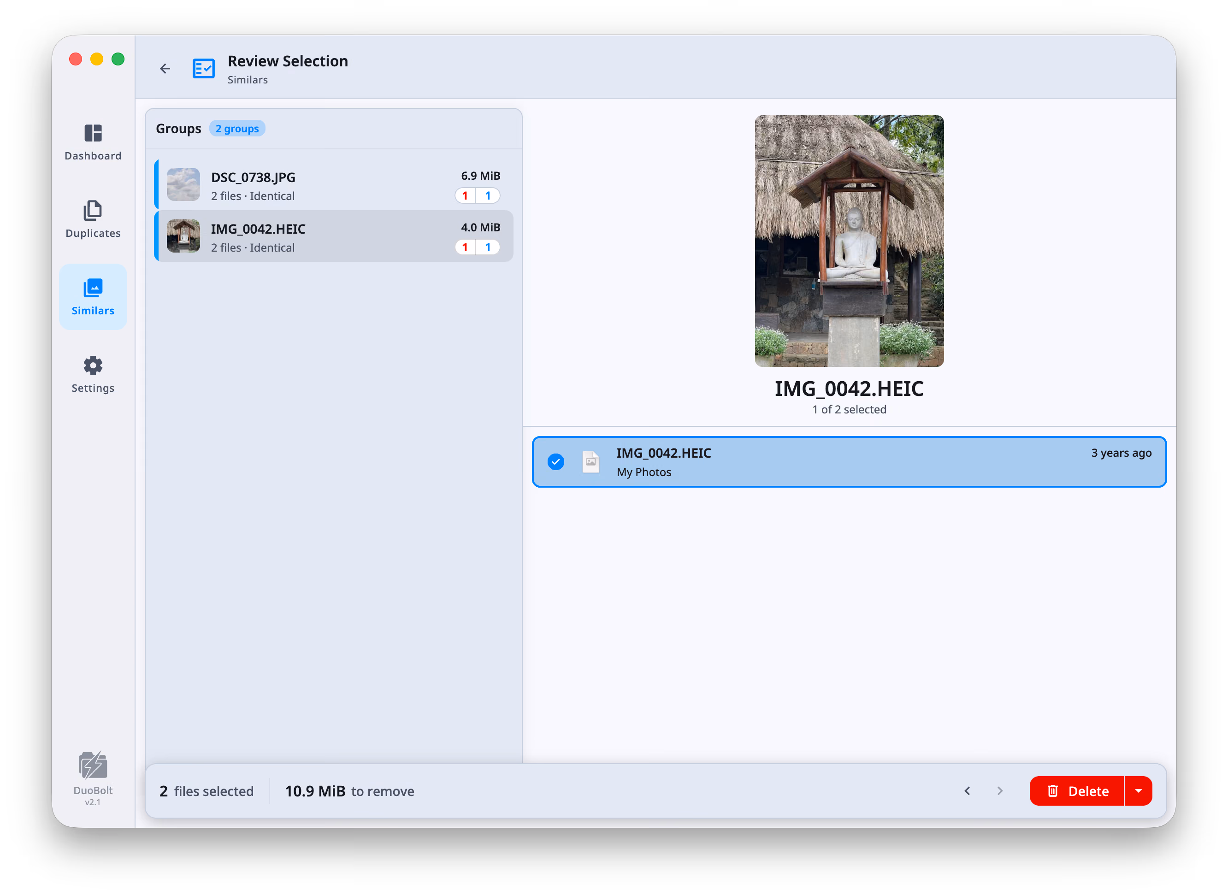Click the 'Review Selection' title
The width and height of the screenshot is (1228, 896).
pyautogui.click(x=288, y=61)
